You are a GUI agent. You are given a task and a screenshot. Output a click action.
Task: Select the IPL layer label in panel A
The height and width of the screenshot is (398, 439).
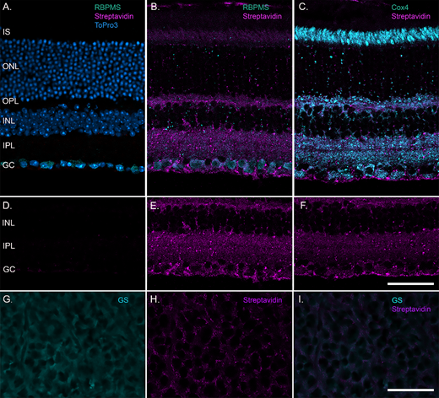click(8, 145)
